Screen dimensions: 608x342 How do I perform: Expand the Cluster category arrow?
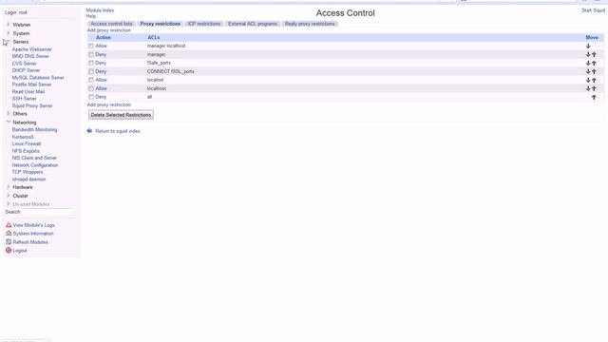[x=9, y=196]
